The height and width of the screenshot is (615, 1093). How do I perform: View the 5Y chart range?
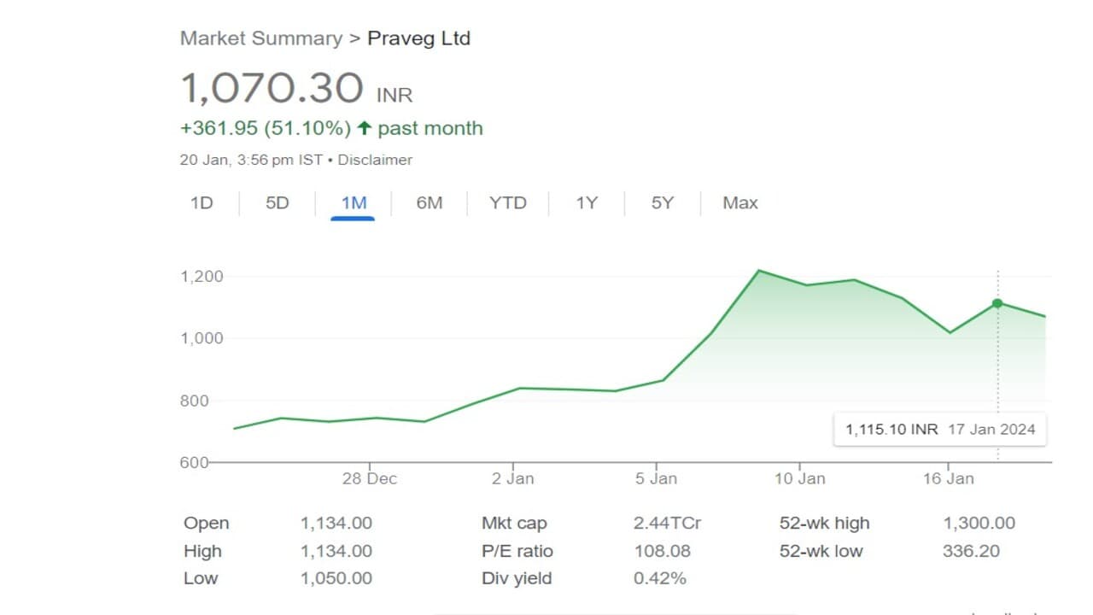click(x=662, y=203)
